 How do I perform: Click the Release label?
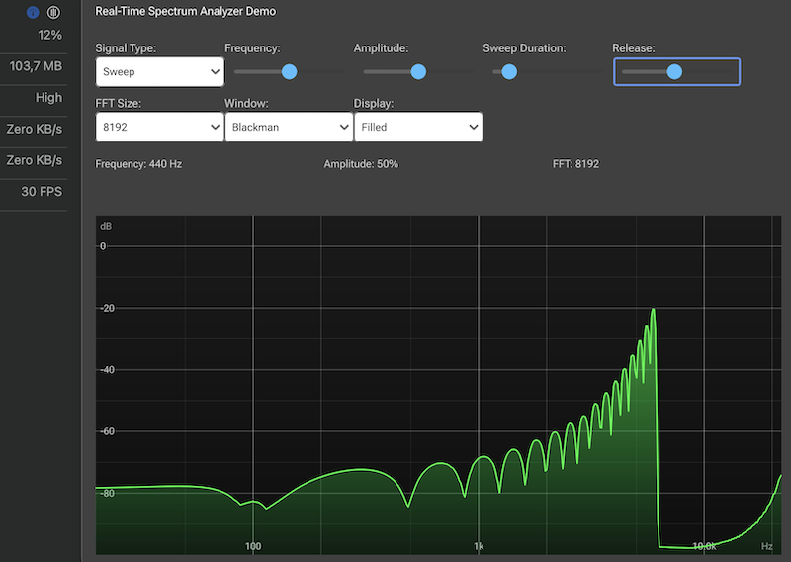click(634, 47)
